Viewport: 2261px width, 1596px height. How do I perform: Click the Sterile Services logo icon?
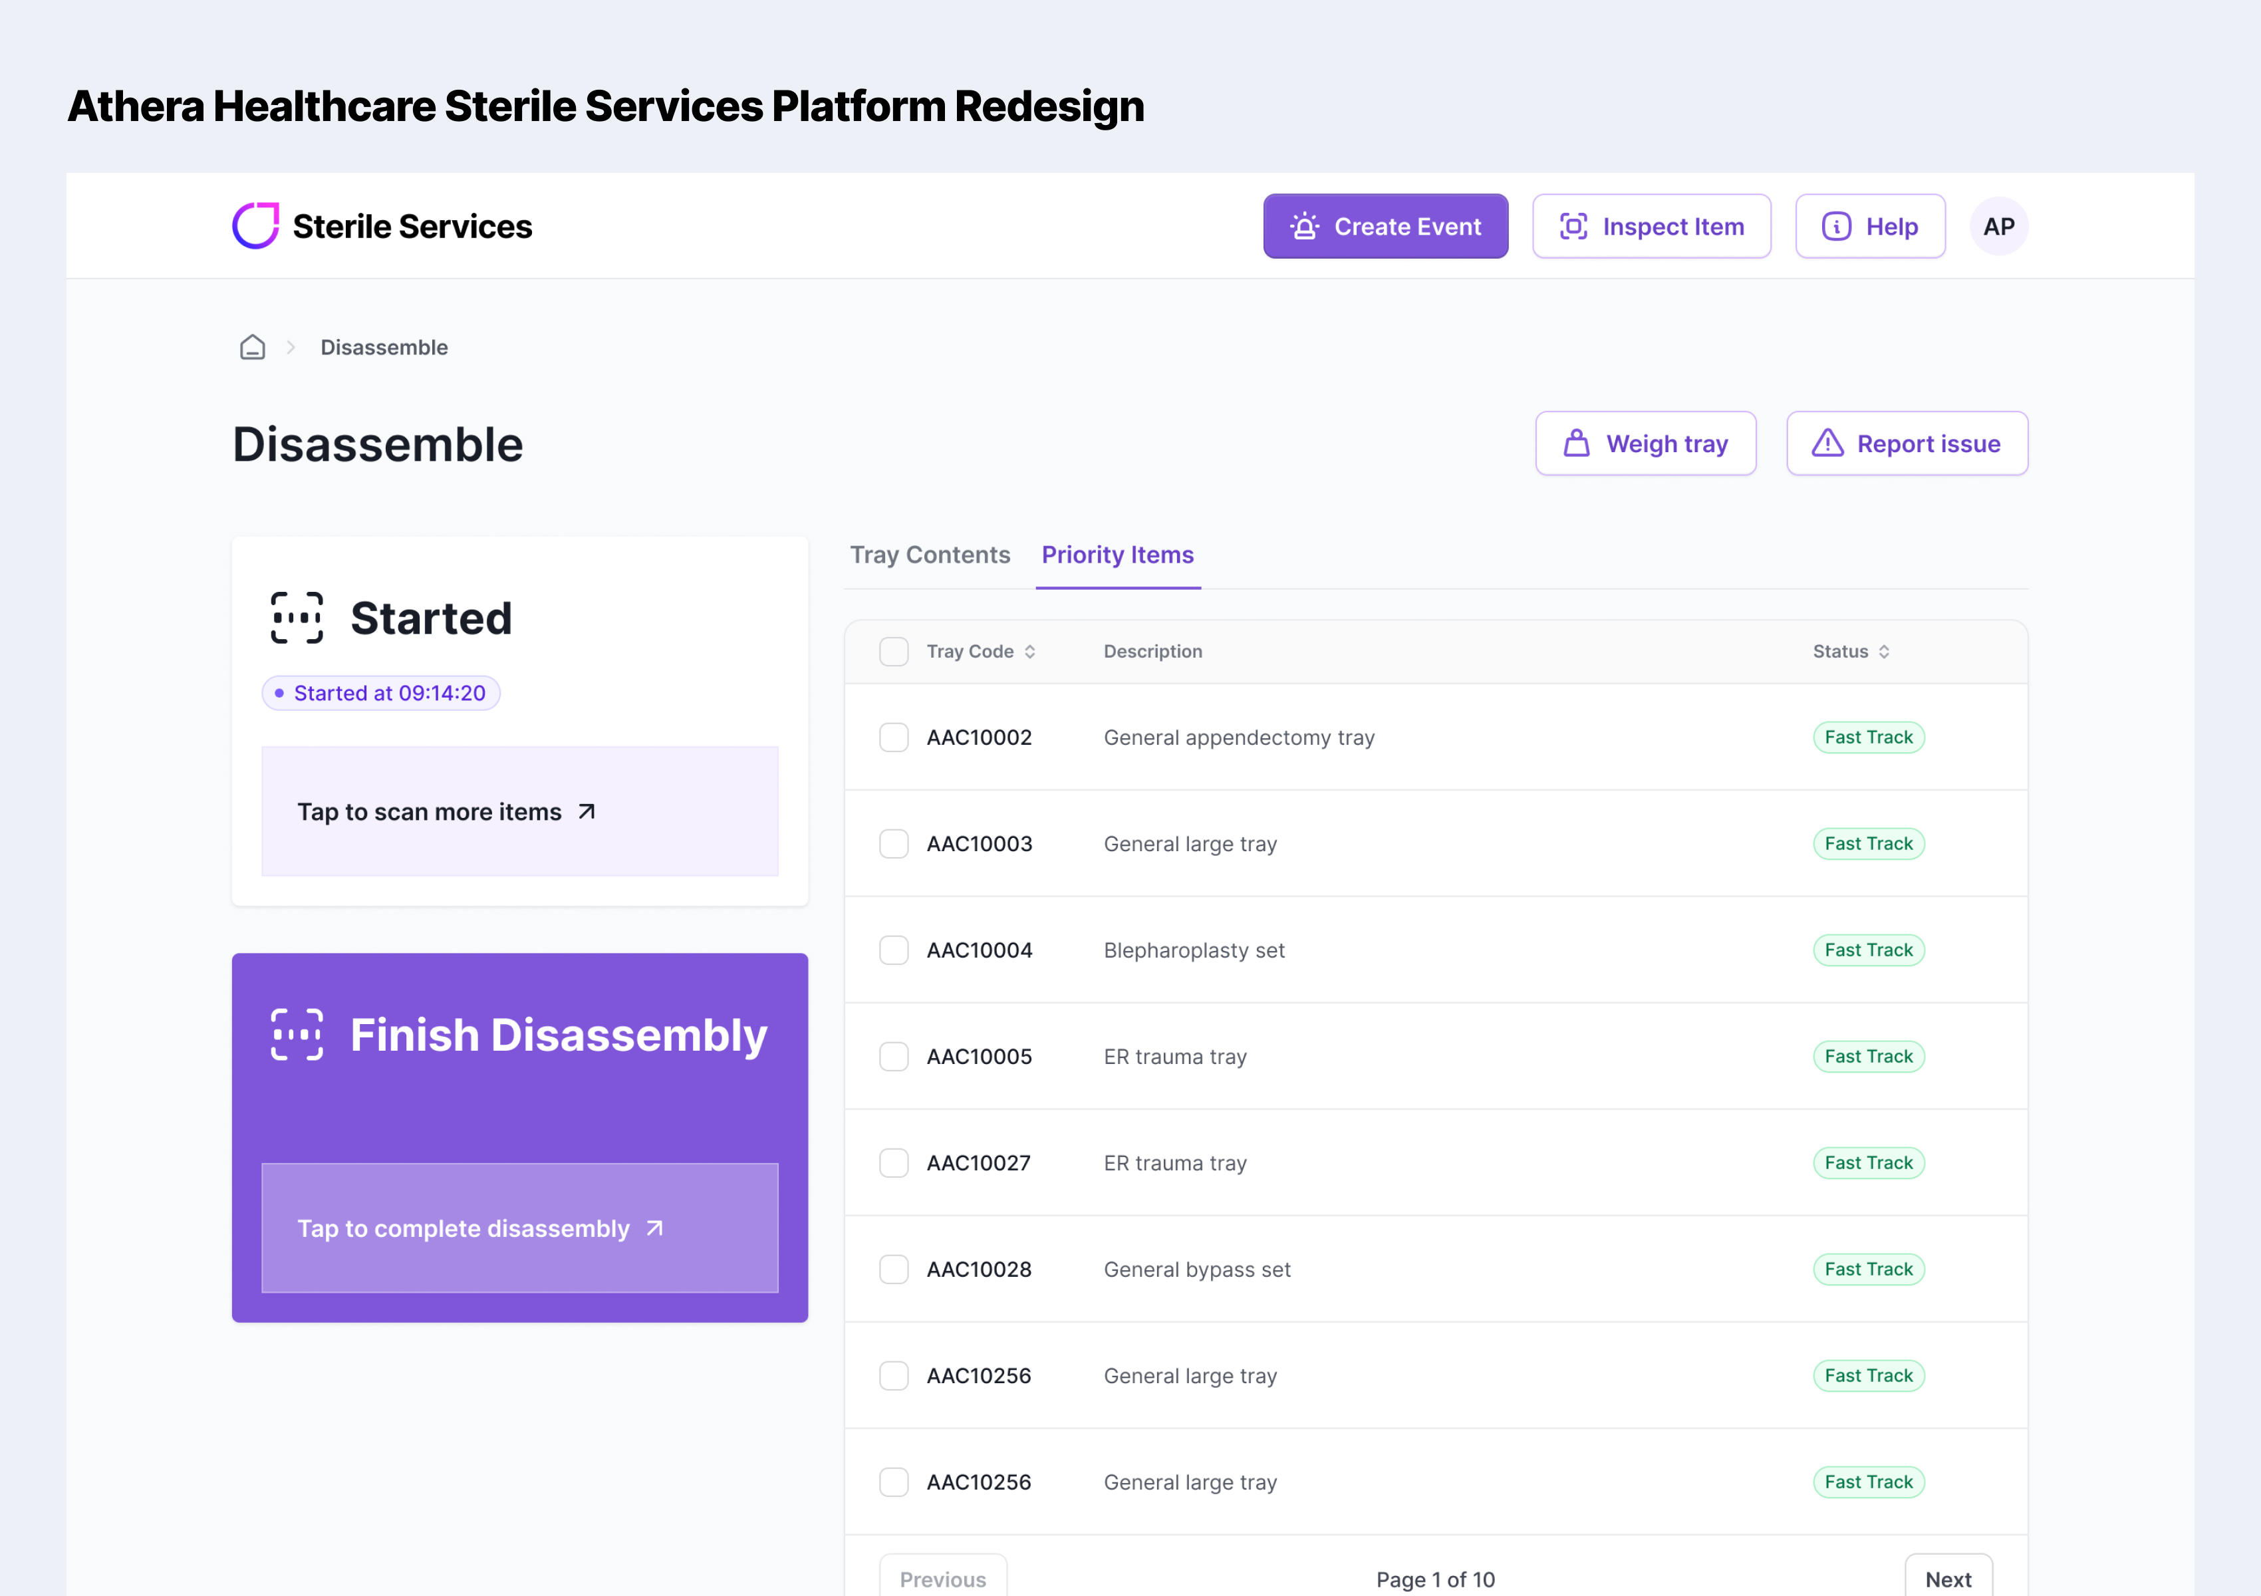coord(256,225)
